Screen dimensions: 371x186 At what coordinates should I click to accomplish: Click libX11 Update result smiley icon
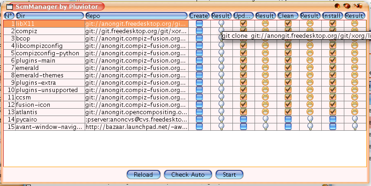[266, 23]
